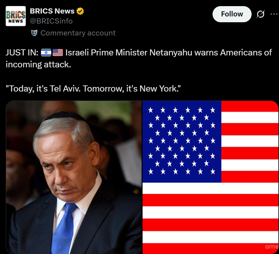Screen dimensions: 279x254
Task: Open the BRICS News display name link
Action: pos(52,11)
